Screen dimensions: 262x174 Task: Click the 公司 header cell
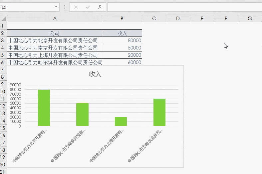click(x=54, y=33)
